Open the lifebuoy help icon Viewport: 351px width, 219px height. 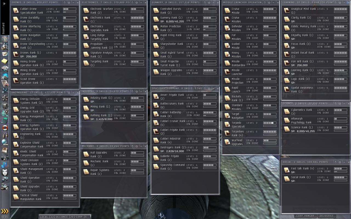pyautogui.click(x=5, y=128)
